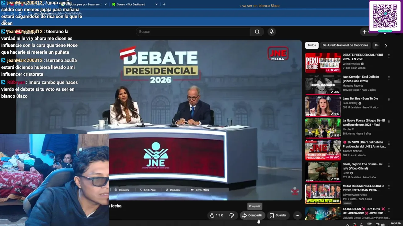The image size is (403, 226).
Task: Click the like thumbs-up button
Action: [216, 215]
